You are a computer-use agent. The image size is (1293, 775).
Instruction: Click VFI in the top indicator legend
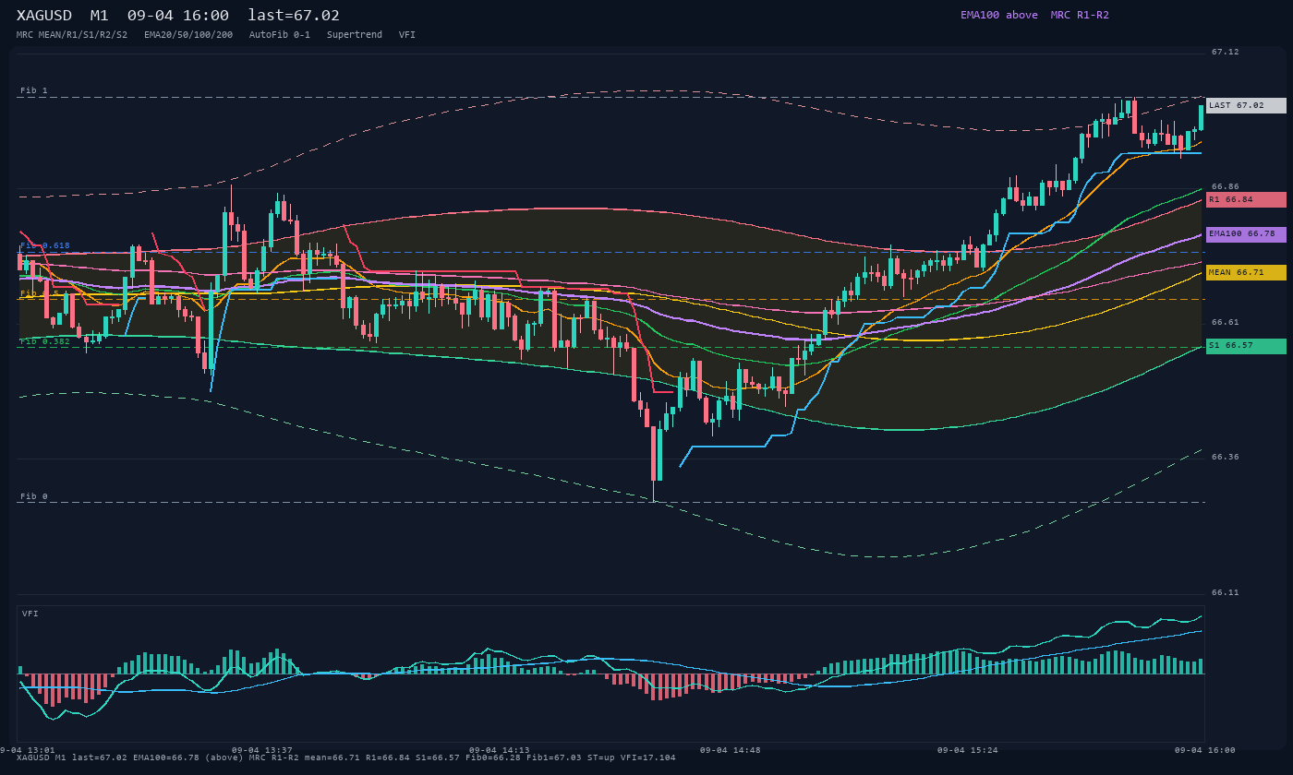click(x=407, y=35)
